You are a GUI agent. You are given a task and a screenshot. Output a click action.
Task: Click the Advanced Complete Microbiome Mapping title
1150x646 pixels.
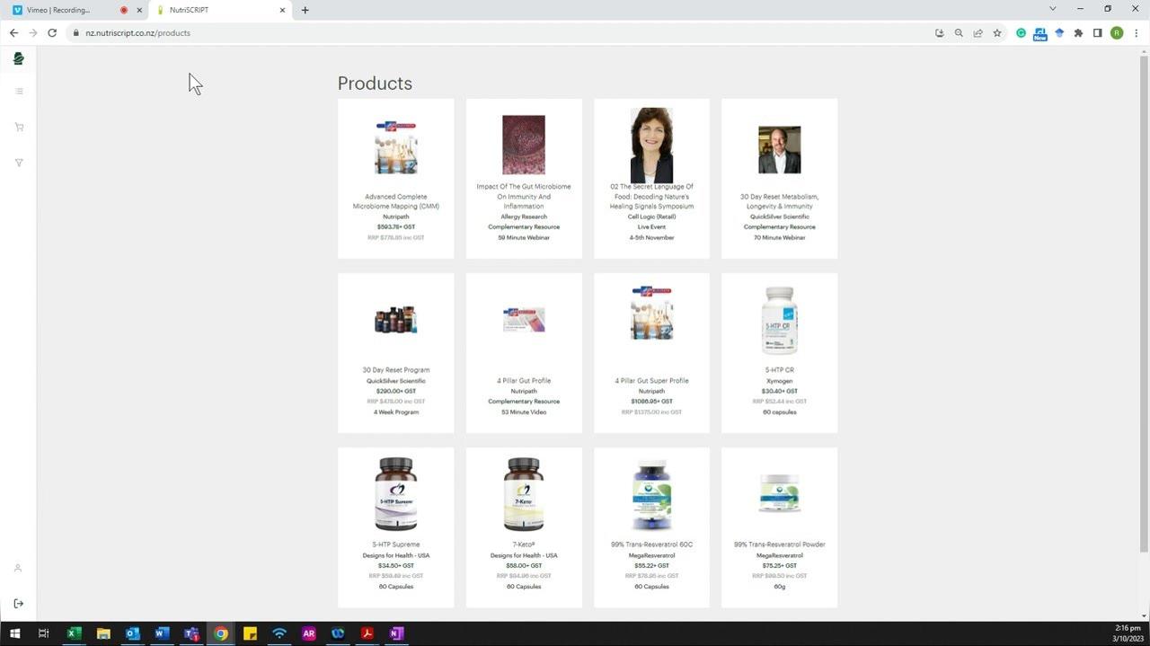[x=396, y=201]
